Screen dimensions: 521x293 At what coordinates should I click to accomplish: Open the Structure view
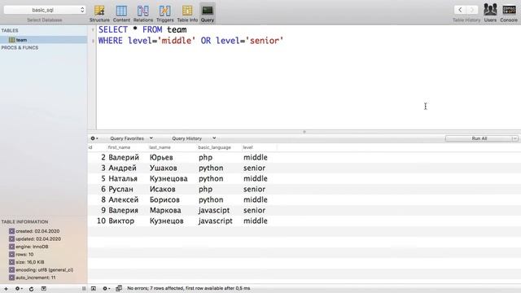point(99,13)
